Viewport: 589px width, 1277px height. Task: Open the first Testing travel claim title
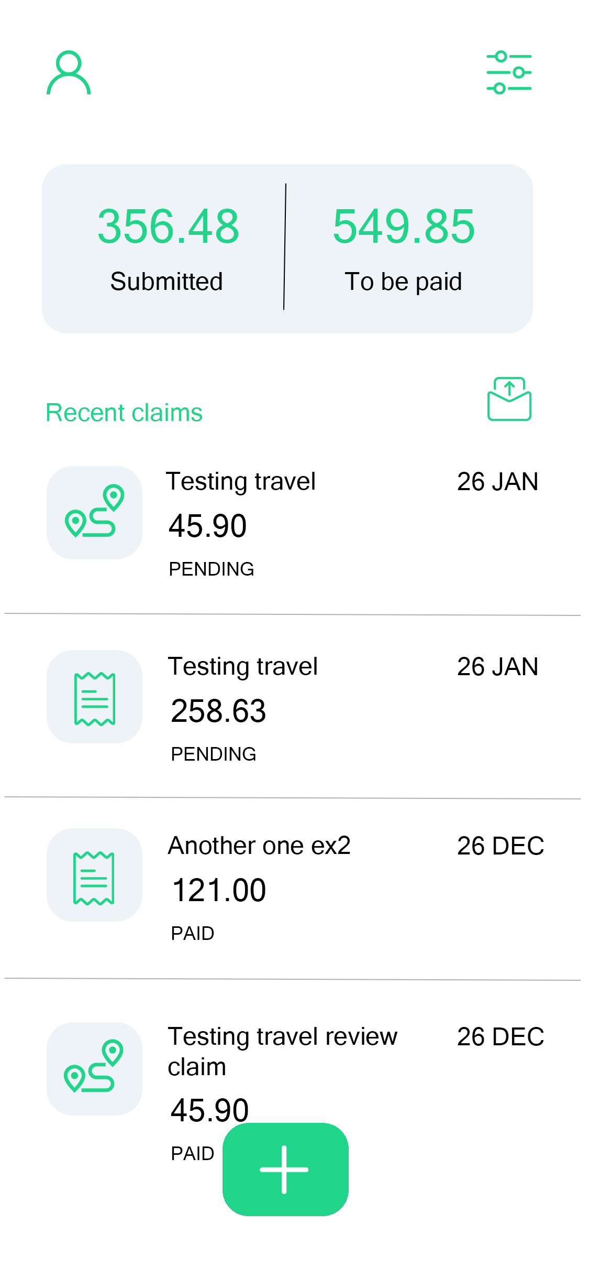tap(241, 482)
